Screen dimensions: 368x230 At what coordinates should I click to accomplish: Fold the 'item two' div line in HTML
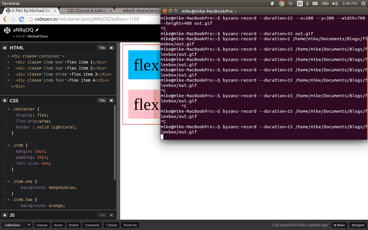tap(9, 68)
